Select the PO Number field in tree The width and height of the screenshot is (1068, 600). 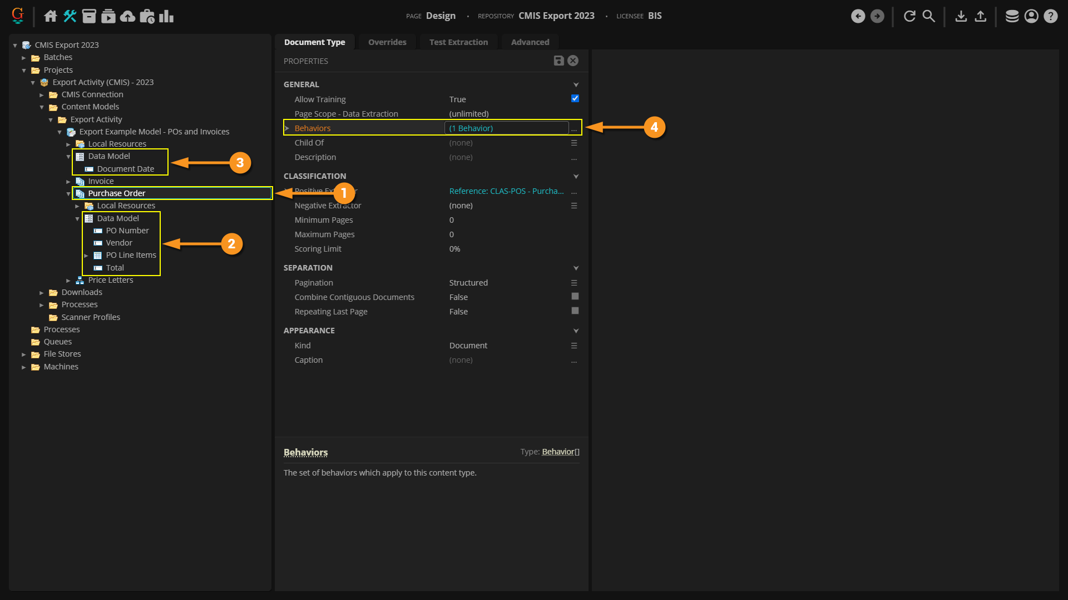click(127, 231)
